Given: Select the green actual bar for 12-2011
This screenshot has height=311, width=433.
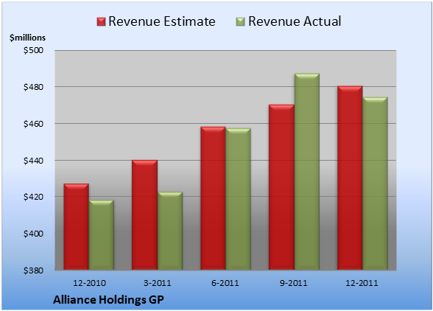Looking at the screenshot, I should [x=376, y=184].
